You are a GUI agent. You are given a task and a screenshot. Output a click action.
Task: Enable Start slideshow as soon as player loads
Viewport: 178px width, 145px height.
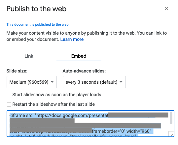point(9,95)
